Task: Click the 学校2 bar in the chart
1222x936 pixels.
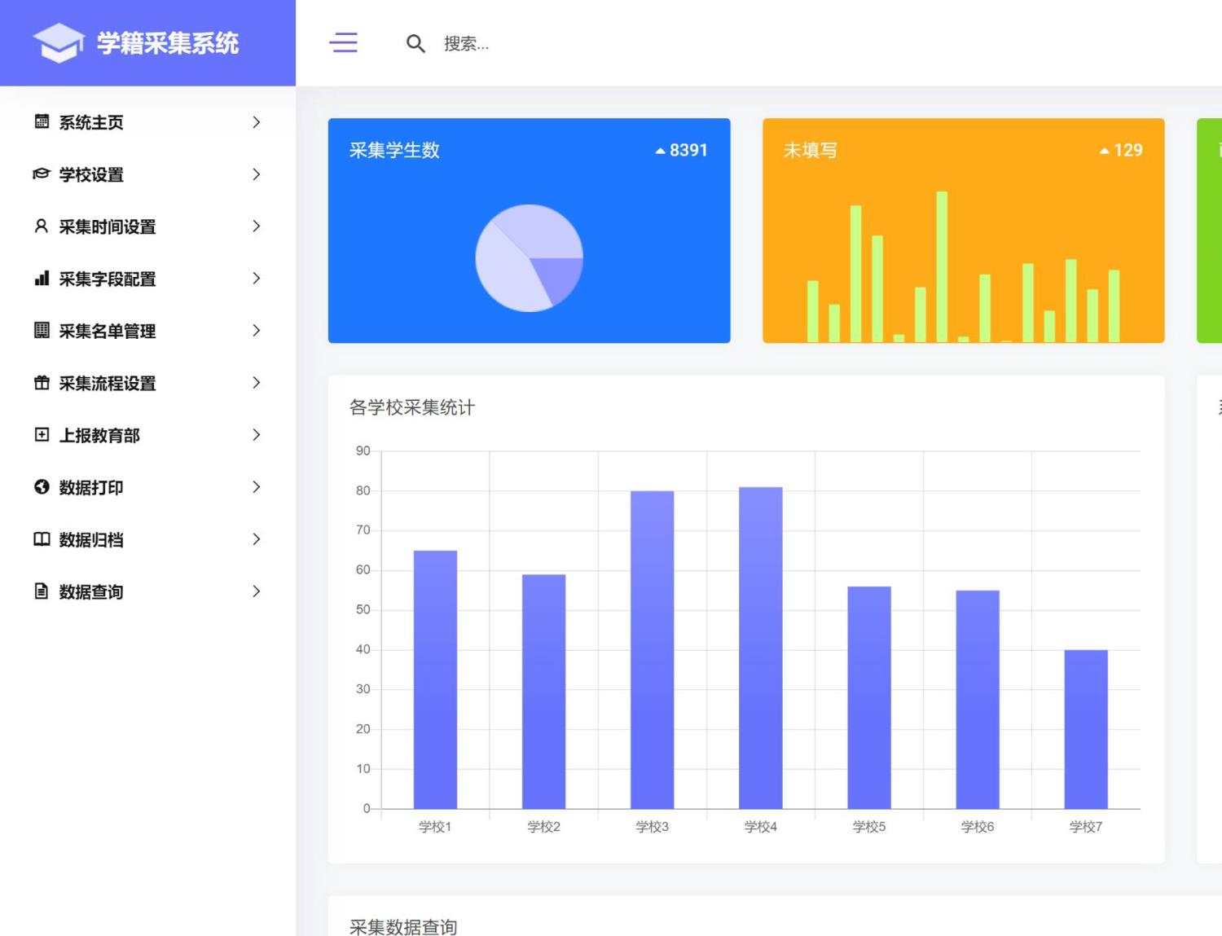Action: point(543,692)
